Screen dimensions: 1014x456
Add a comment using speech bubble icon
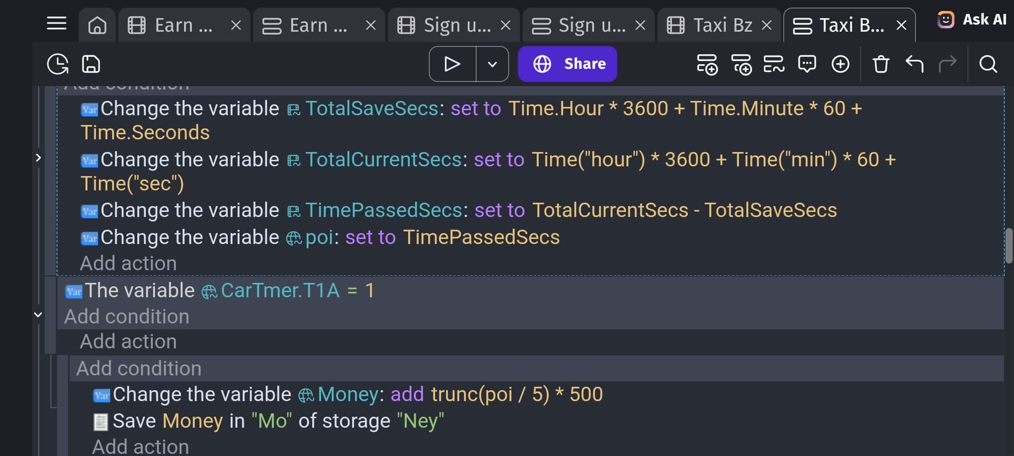(x=807, y=64)
